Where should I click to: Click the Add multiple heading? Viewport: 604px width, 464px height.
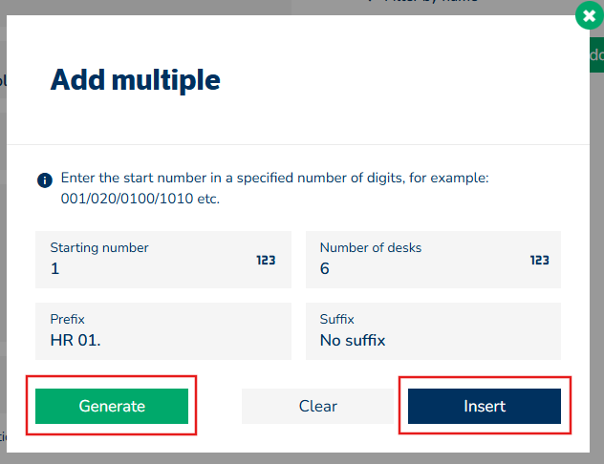coord(135,79)
